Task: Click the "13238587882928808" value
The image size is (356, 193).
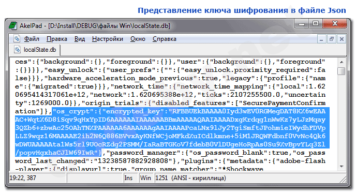Action: (133, 161)
